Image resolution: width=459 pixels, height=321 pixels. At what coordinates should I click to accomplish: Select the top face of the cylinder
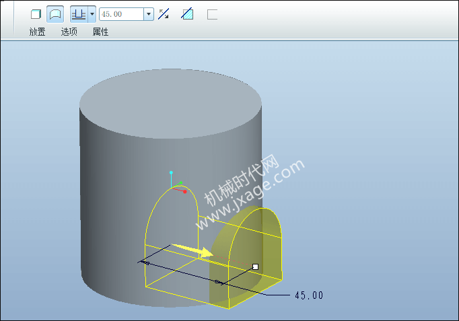coord(171,104)
